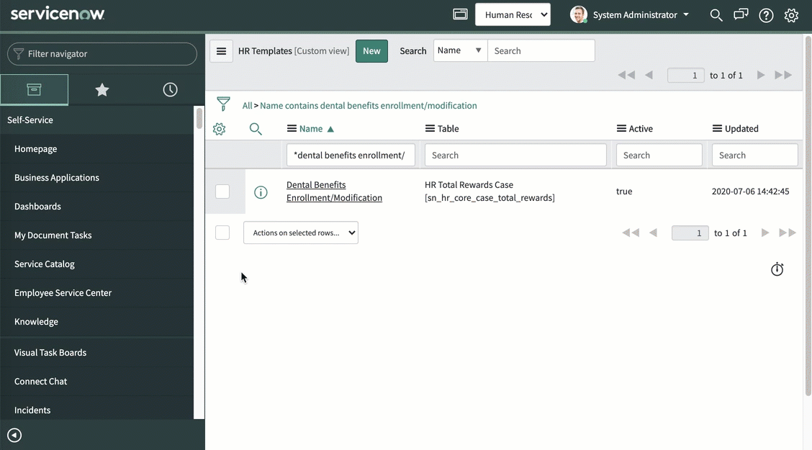This screenshot has width=812, height=450.
Task: Click the Filter navigator field
Action: 102,54
